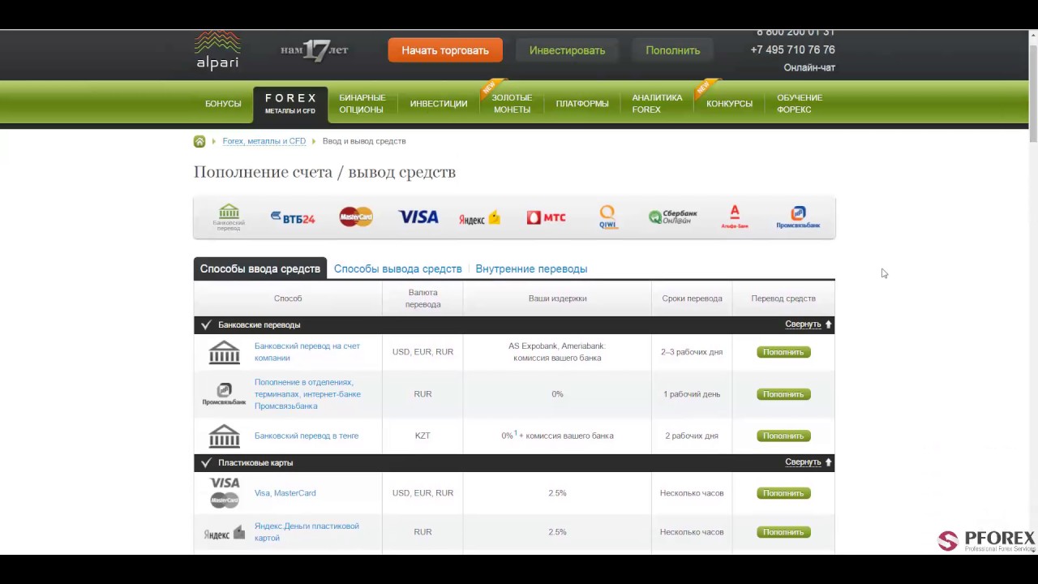1038x584 pixels.
Task: Open the Инвестиции menu
Action: (439, 104)
